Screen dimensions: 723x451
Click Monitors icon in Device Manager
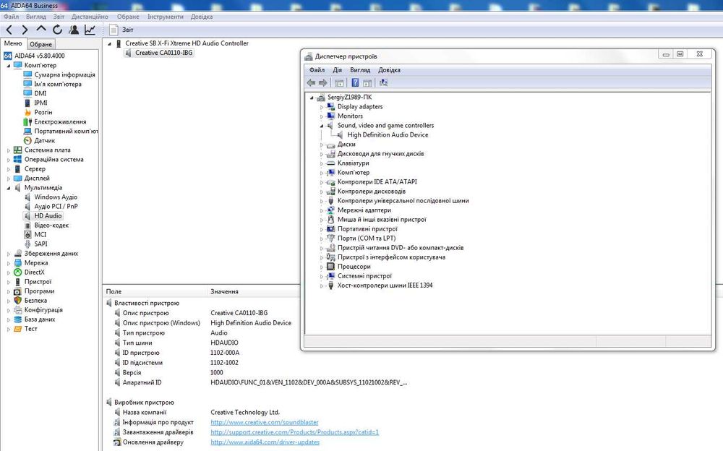[x=330, y=116]
